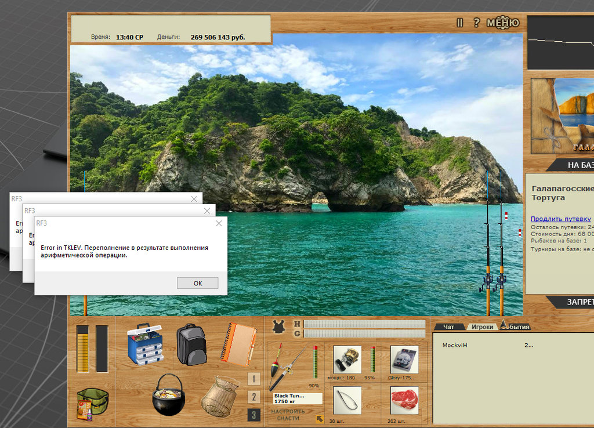Click the life vest icon
The image size is (594, 428).
tap(279, 327)
